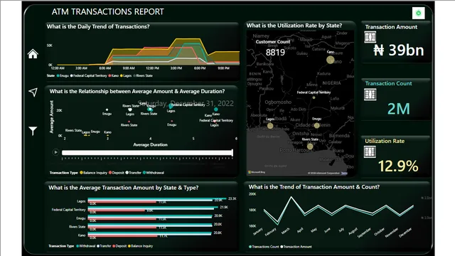Click the Terms link on map

(x=344, y=174)
